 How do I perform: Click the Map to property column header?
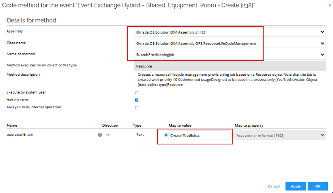[x=249, y=126]
